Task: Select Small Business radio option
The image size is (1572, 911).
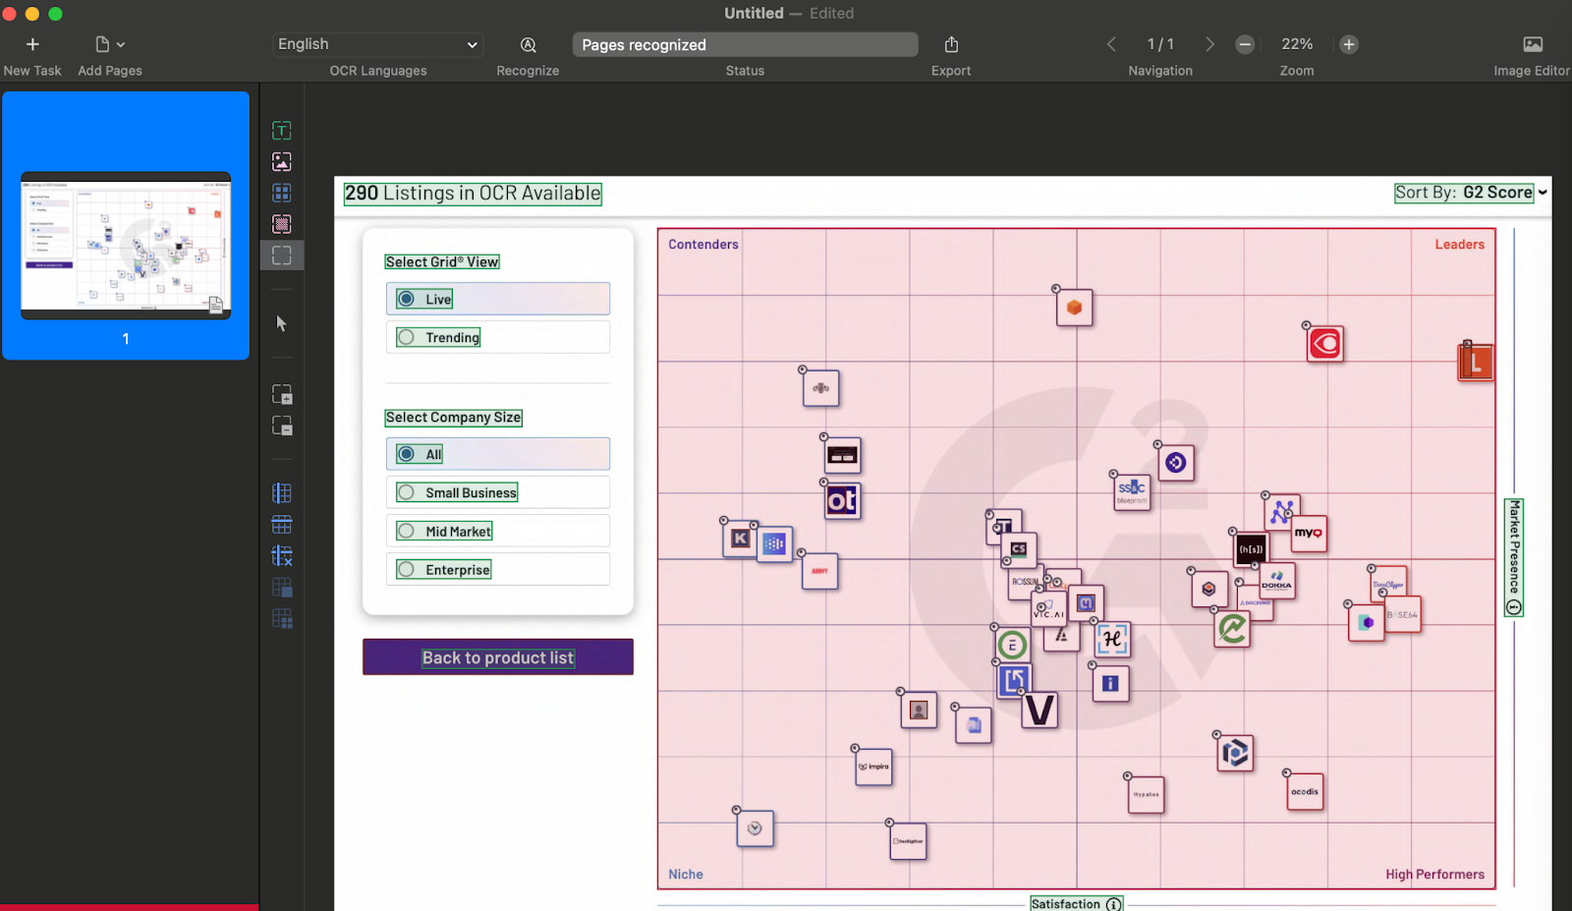Action: click(406, 492)
